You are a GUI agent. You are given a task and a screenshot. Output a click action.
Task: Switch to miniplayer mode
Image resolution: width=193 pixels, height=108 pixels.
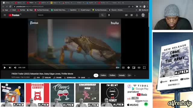click(x=134, y=67)
